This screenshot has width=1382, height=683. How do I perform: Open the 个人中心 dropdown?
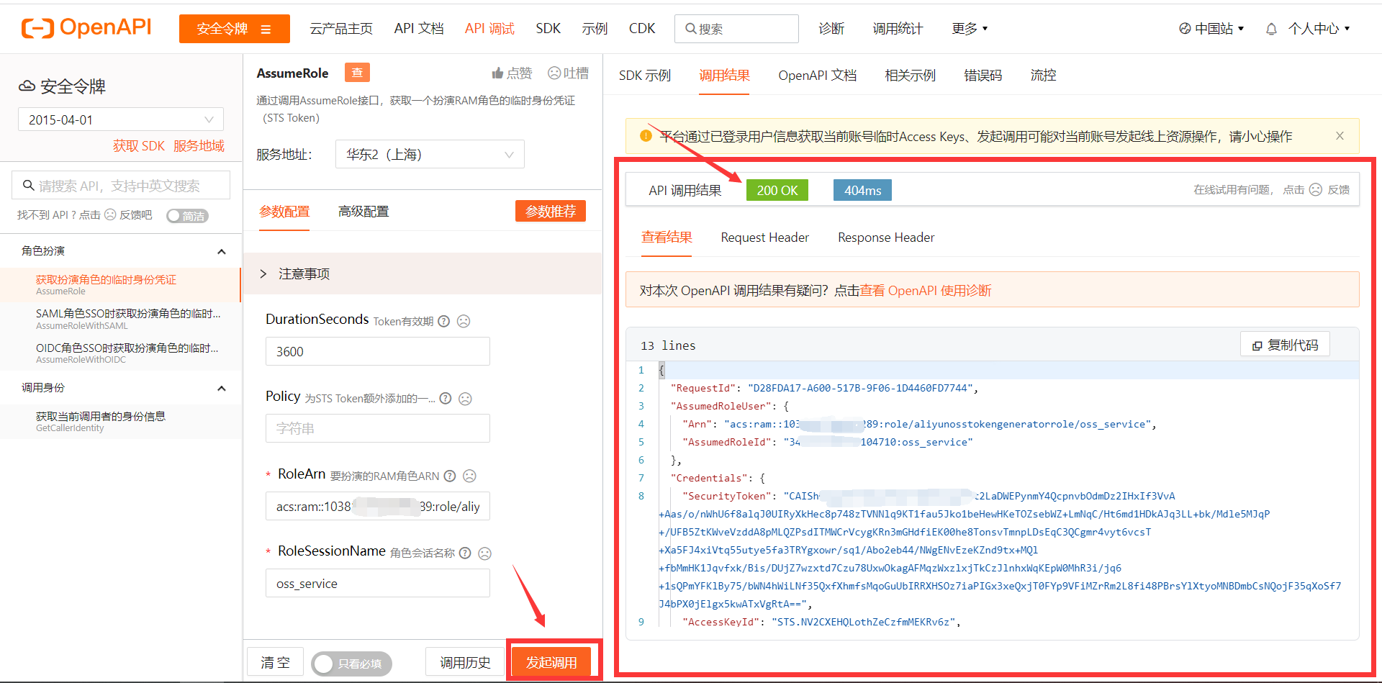[1319, 29]
